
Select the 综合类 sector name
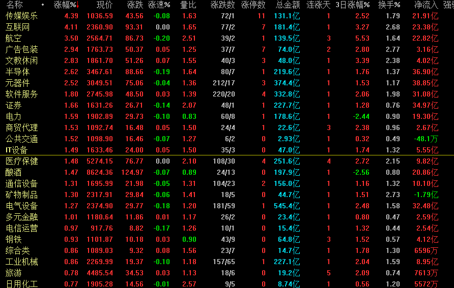pyautogui.click(x=18, y=250)
